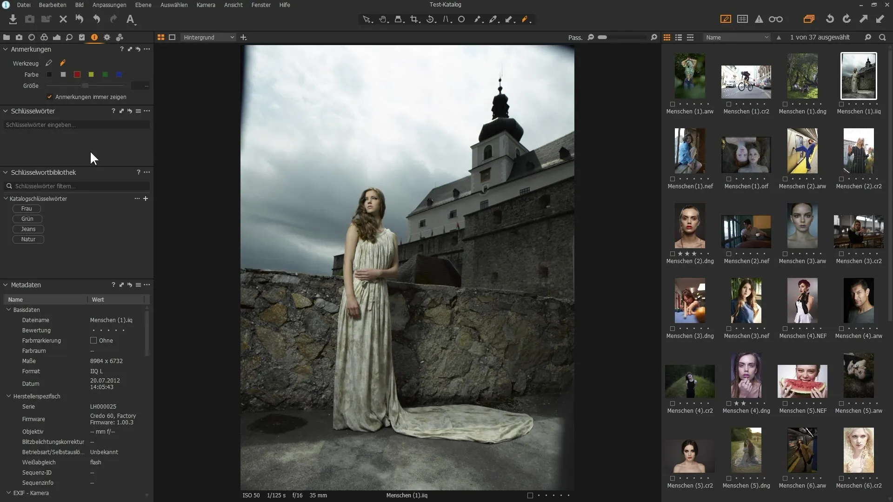Select the Pan hand cursor tool
Viewport: 893px width, 502px height.
[x=383, y=20]
